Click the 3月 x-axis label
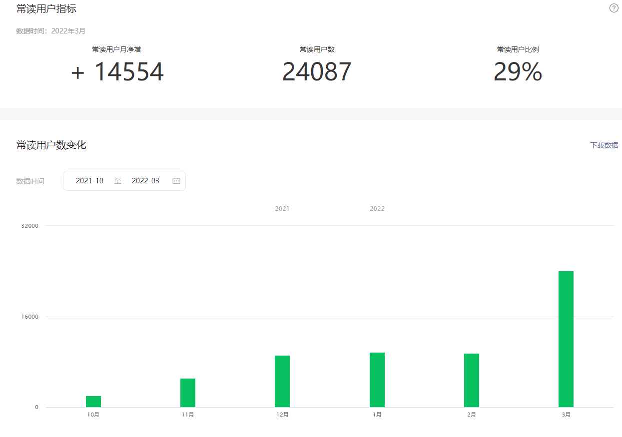This screenshot has height=437, width=622. 566,415
